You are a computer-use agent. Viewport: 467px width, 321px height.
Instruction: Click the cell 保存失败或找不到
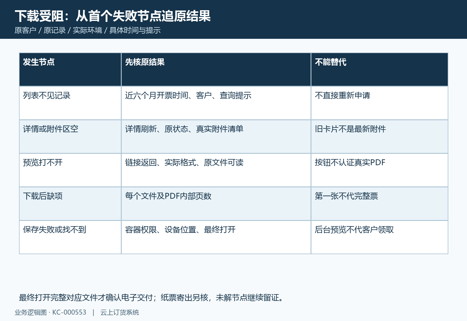[70, 237]
